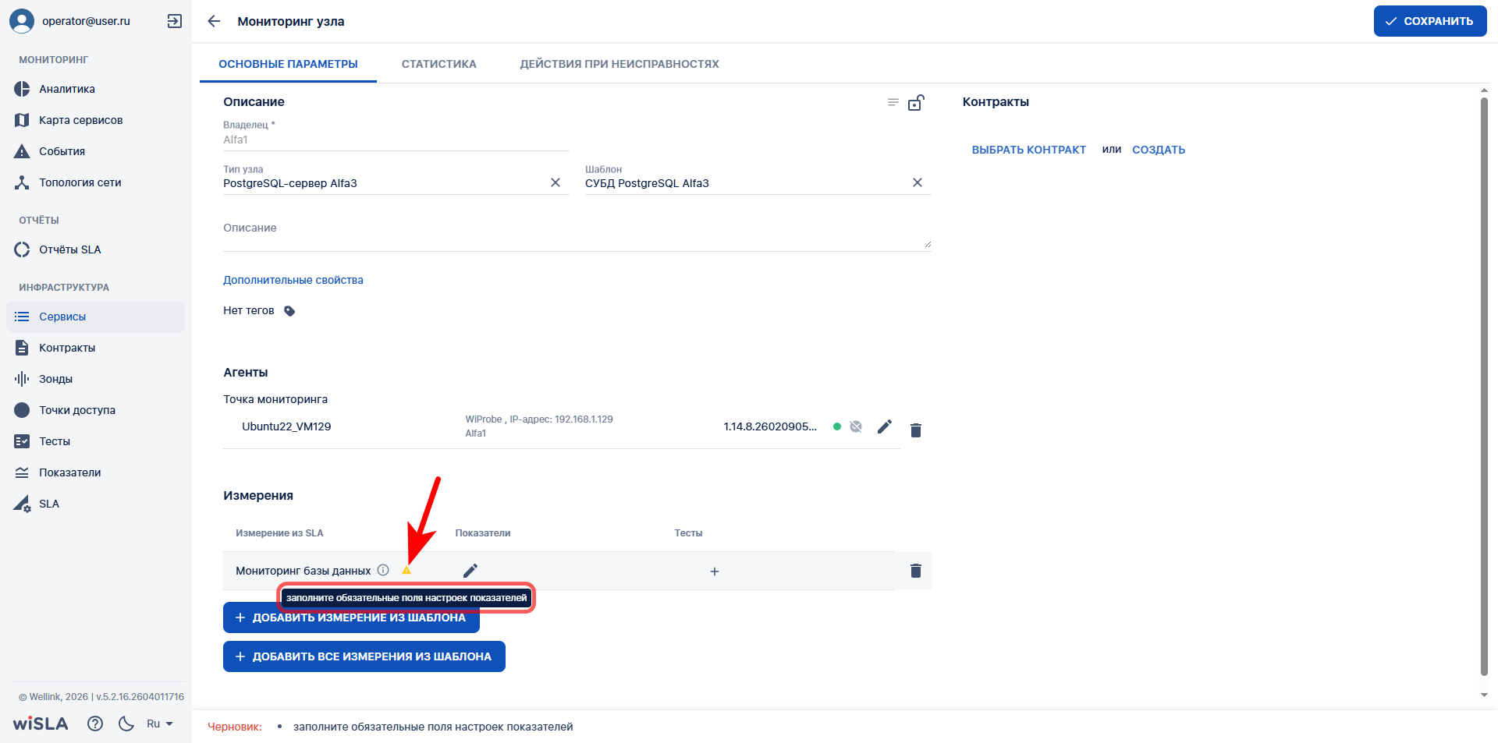Open the Ru language dropdown

160,724
